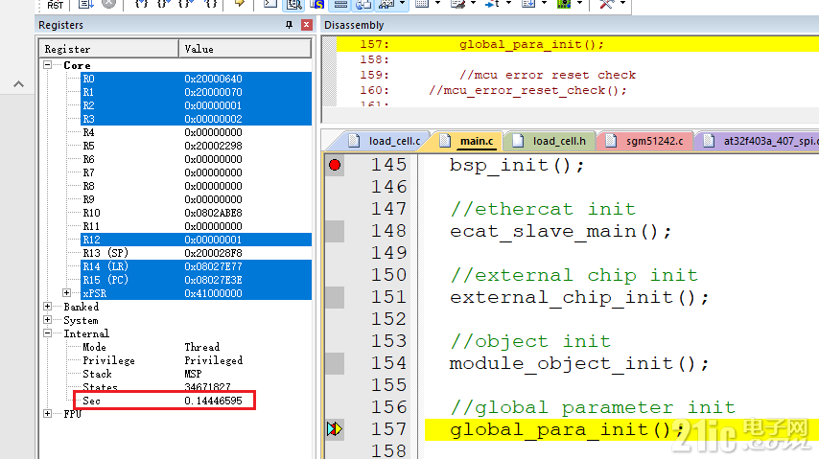Click the Toolbox wrench icon
819x459 pixels.
coord(606,4)
